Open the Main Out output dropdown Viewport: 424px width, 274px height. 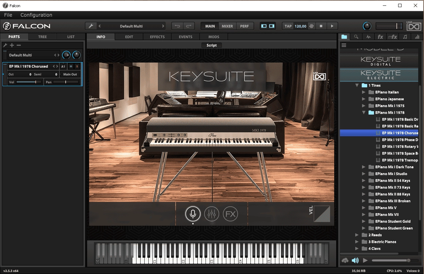click(70, 74)
